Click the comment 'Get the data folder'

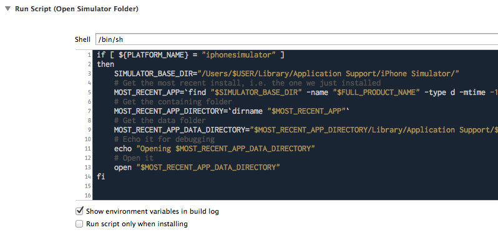click(160, 121)
